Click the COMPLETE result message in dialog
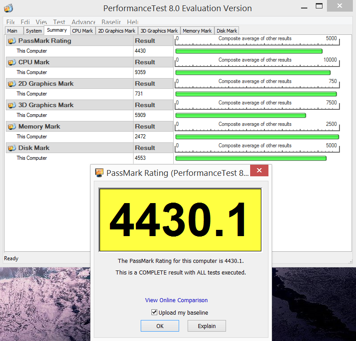Screen dimensions: 356x341 click(180, 272)
